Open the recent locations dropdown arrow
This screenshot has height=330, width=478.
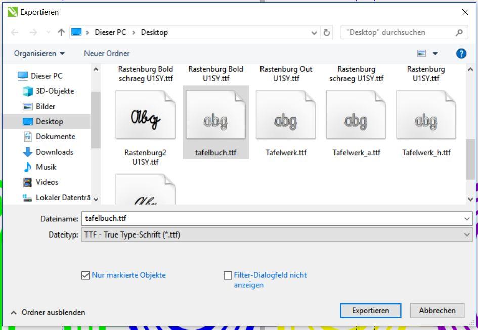pos(48,32)
